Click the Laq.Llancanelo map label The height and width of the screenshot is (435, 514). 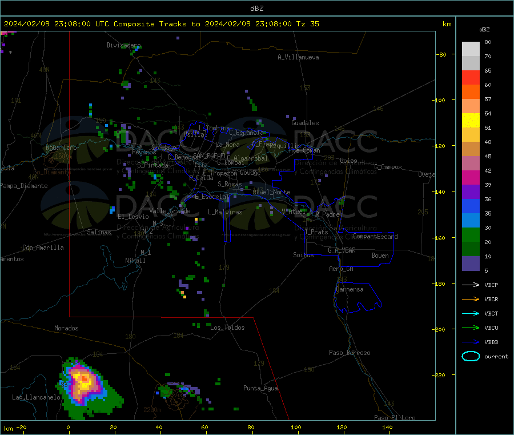coord(36,397)
